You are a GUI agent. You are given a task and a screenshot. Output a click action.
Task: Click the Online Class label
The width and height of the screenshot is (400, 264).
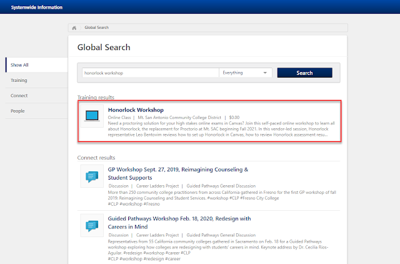pos(119,118)
